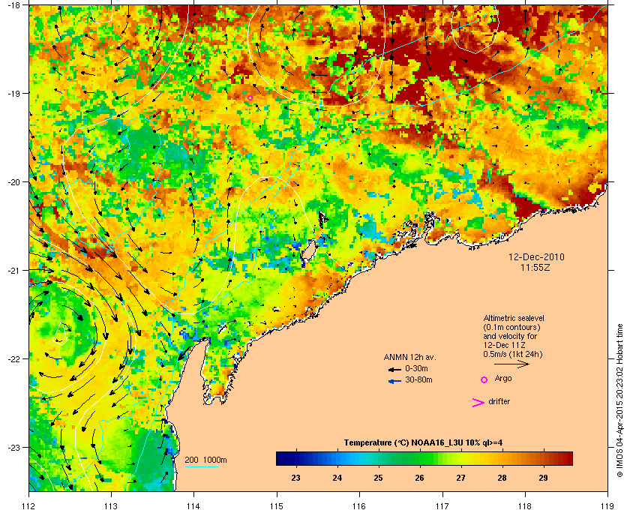Click the color bar value '27'

(x=460, y=478)
